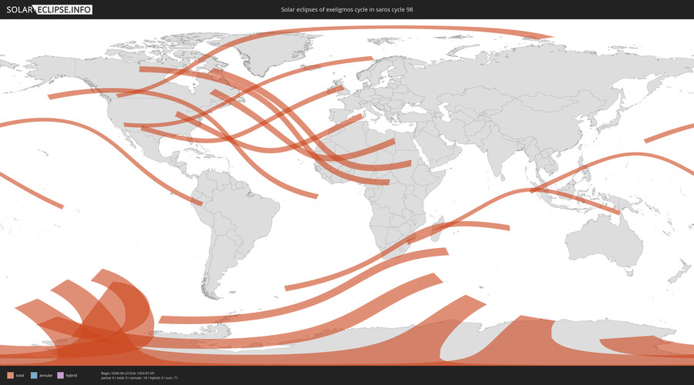694x385 pixels.
Task: Select the 'annular' legend label
Action: [x=46, y=375]
